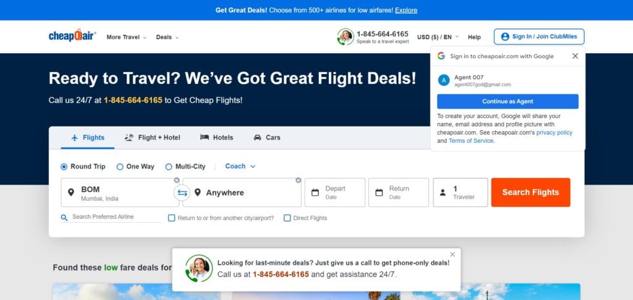633x300 pixels.
Task: Click the Search Flights button
Action: (x=530, y=193)
